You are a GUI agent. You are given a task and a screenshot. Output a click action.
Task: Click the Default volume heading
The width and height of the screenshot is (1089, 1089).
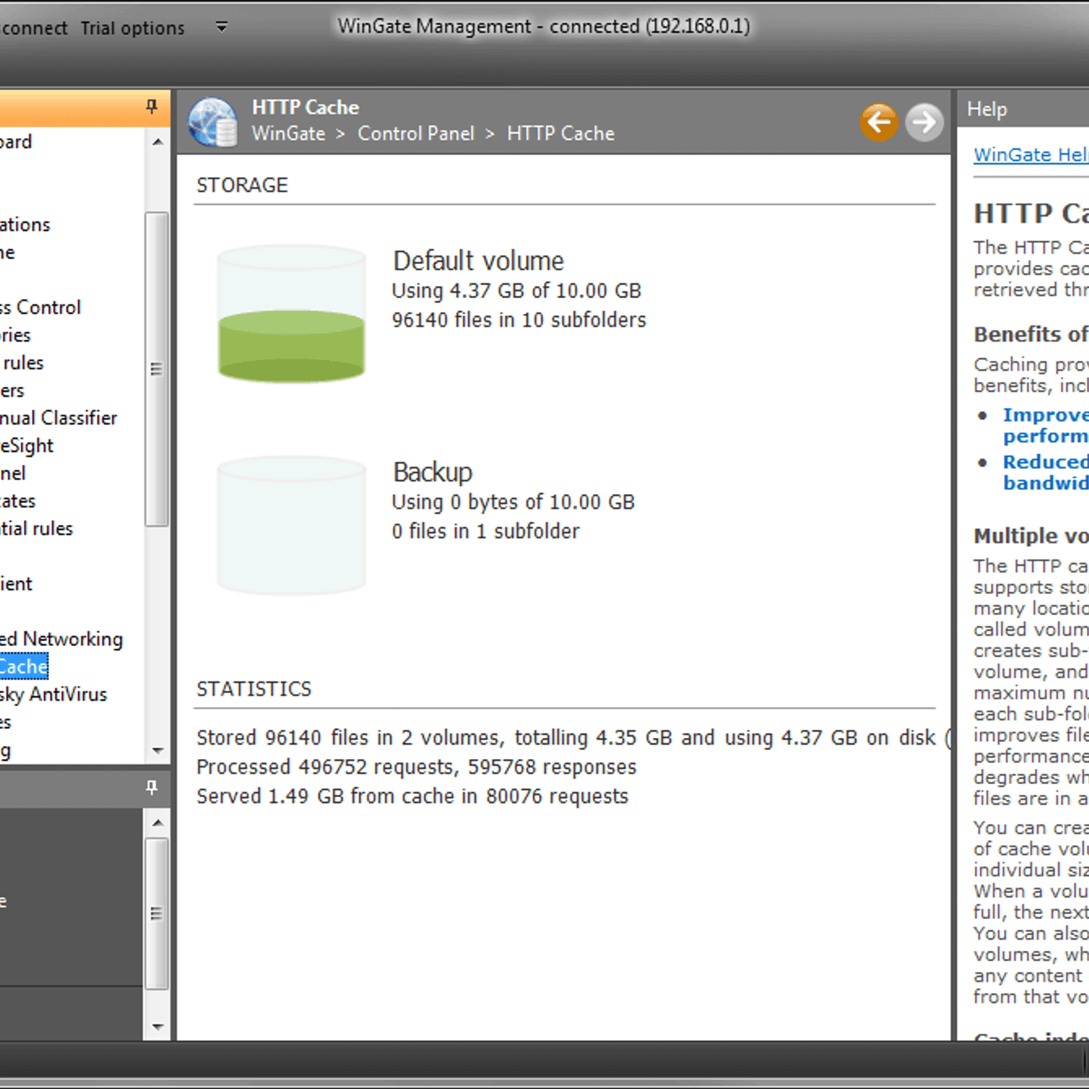tap(478, 261)
